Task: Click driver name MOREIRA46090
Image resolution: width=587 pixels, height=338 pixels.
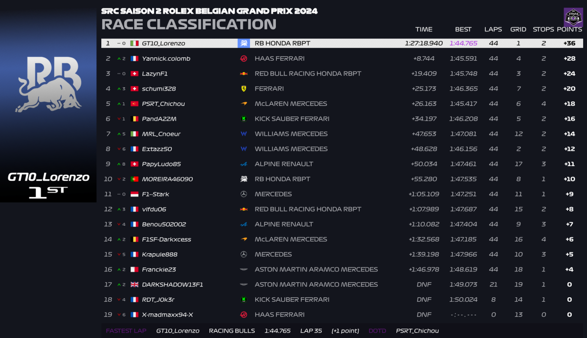Action: point(167,179)
